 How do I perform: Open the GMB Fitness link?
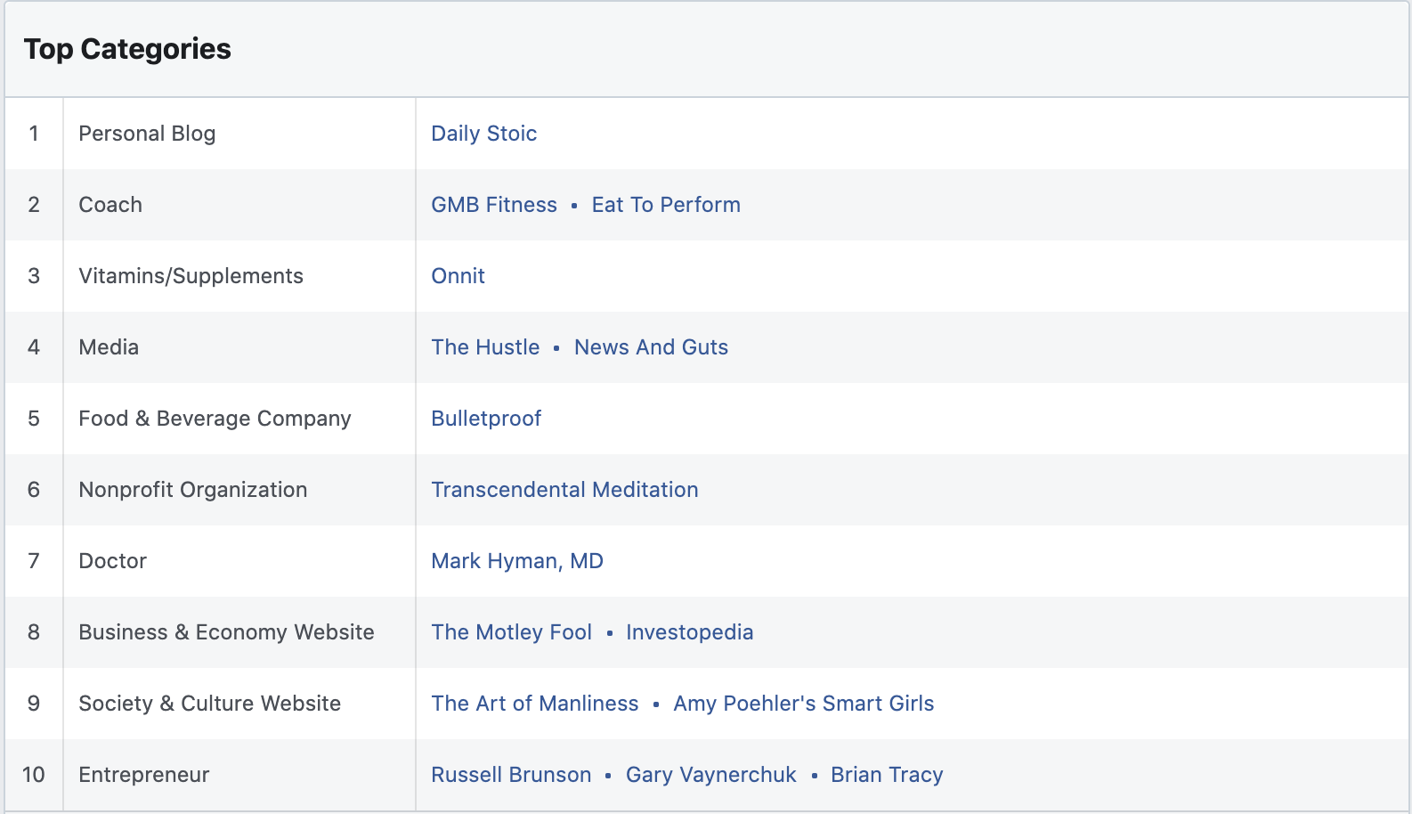494,205
